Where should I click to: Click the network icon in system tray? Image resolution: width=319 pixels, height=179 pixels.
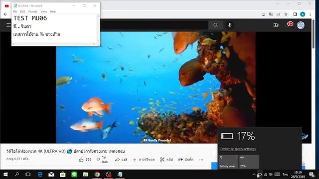[x=266, y=175]
